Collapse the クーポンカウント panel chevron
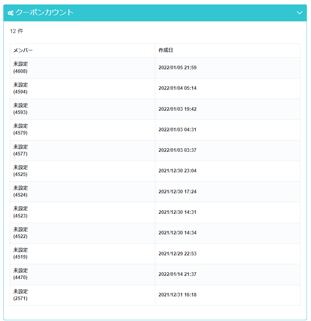 click(299, 13)
